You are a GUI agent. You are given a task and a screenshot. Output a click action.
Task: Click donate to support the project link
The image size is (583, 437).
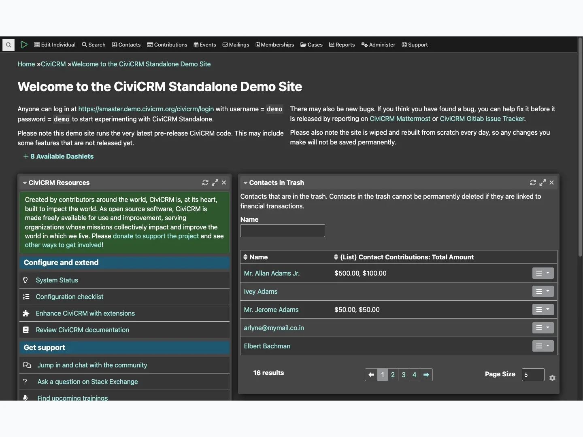[x=156, y=236]
